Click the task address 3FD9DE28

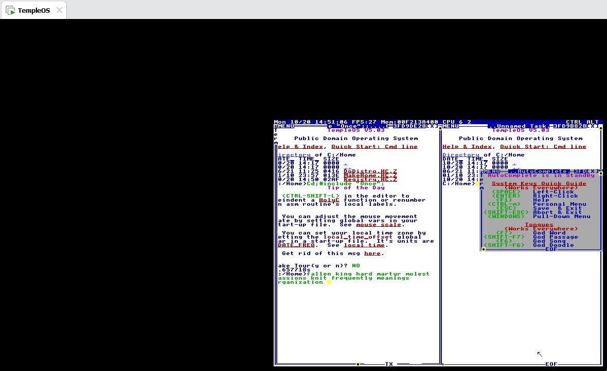(409, 126)
